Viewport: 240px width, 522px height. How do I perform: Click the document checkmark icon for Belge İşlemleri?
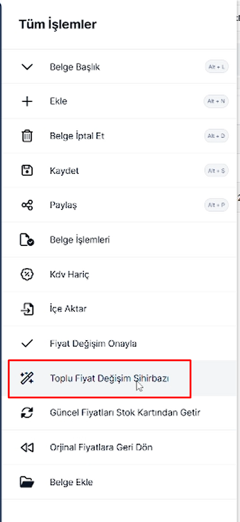pyautogui.click(x=27, y=240)
